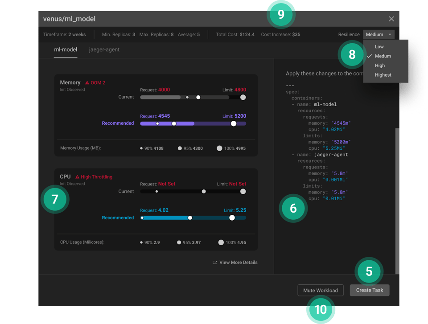Click the Cost Increase: $35 value
428x324 pixels.
pos(280,34)
